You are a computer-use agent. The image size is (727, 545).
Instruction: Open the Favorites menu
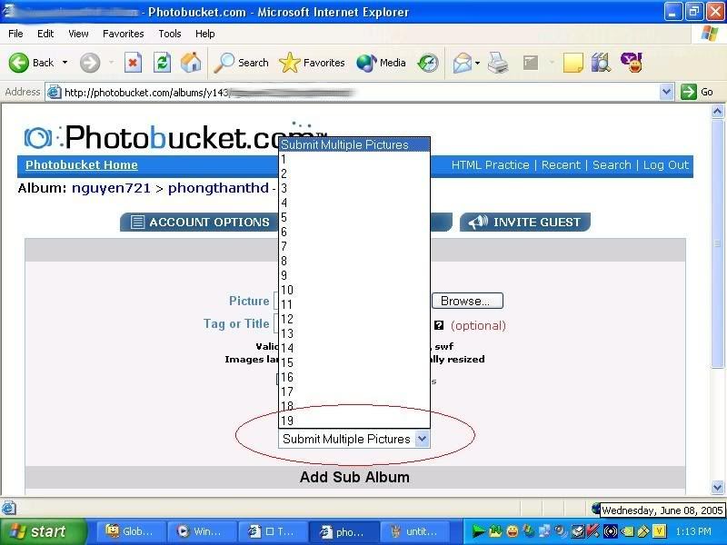tap(124, 34)
